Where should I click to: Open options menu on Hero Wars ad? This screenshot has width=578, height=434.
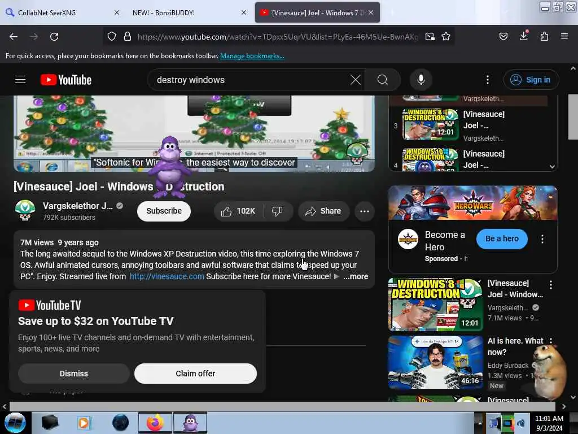pyautogui.click(x=542, y=239)
